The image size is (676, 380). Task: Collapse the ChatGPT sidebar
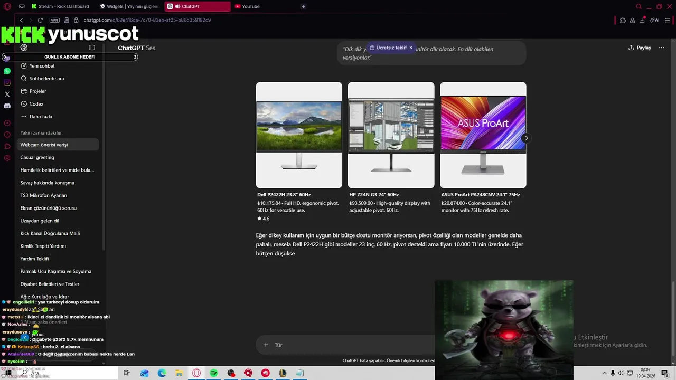click(x=92, y=47)
